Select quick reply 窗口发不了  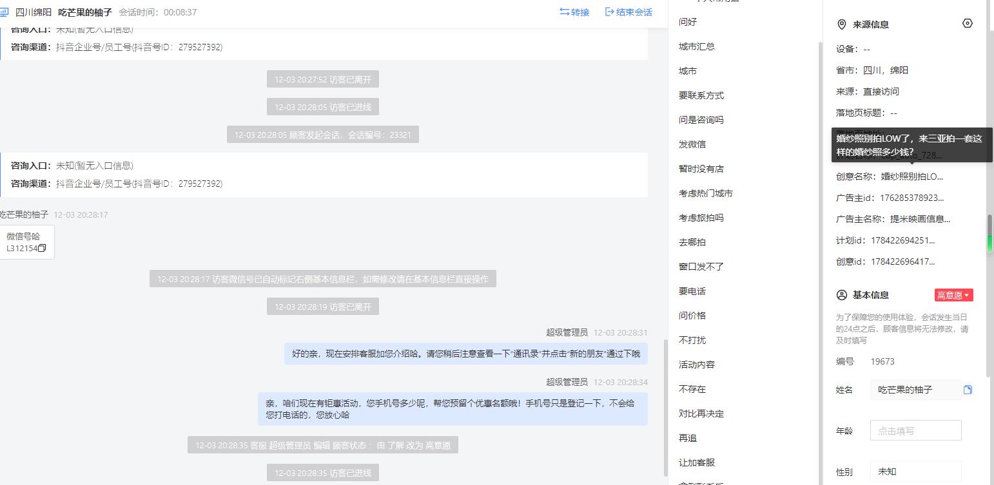[x=701, y=267]
